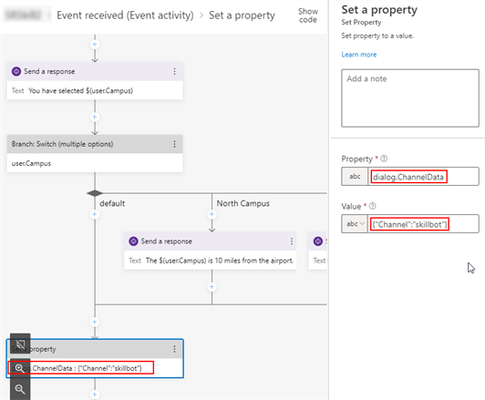Screen dimensions: 485x400
Task: Open the Set a property node's more-options menu
Action: tap(174, 349)
